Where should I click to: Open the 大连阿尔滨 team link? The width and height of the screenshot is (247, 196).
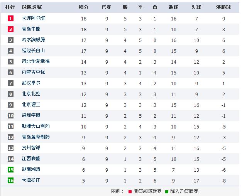pos(33,18)
